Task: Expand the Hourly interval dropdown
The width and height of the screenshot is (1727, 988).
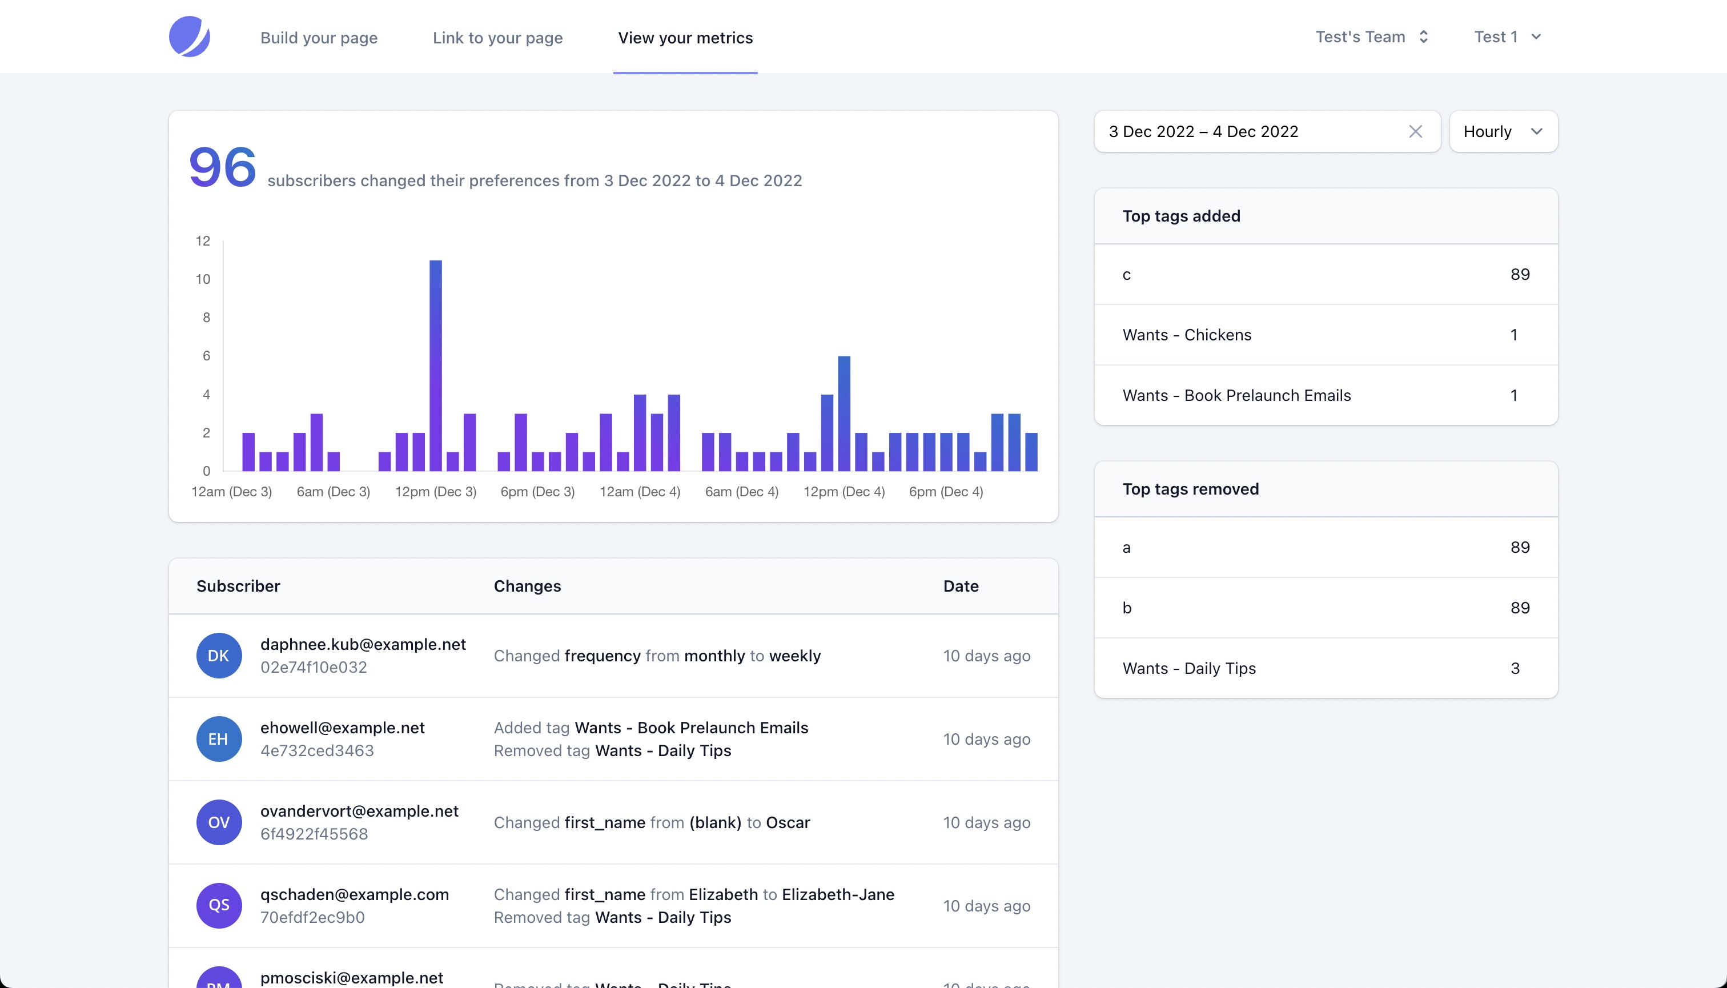Action: pyautogui.click(x=1503, y=132)
